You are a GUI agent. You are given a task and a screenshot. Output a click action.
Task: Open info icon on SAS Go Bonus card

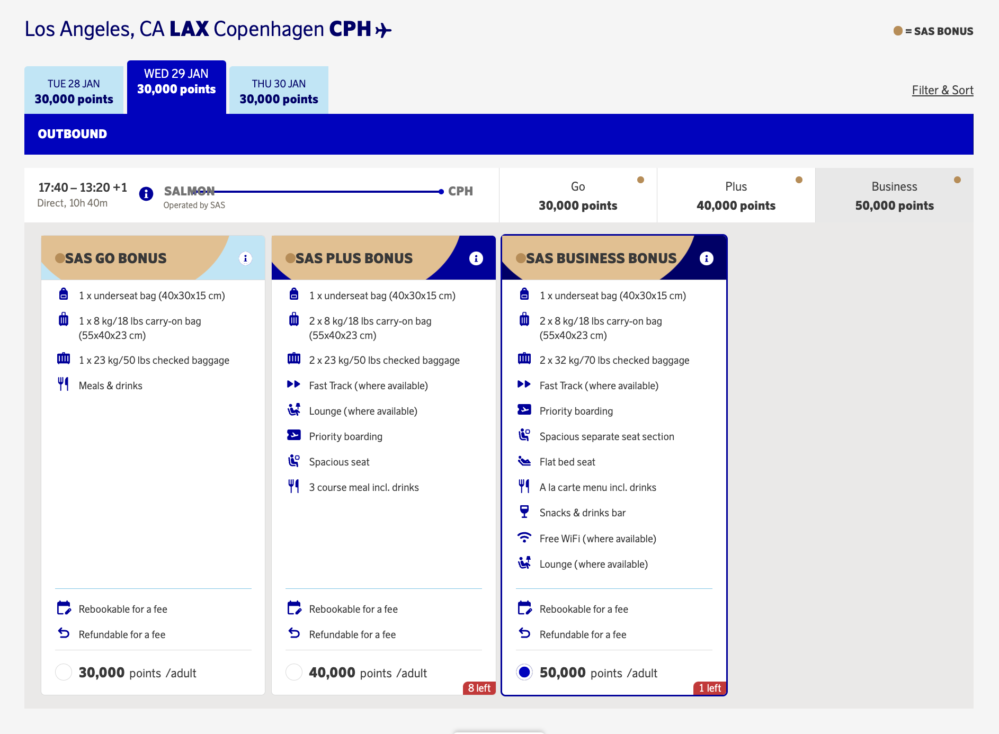coord(245,258)
